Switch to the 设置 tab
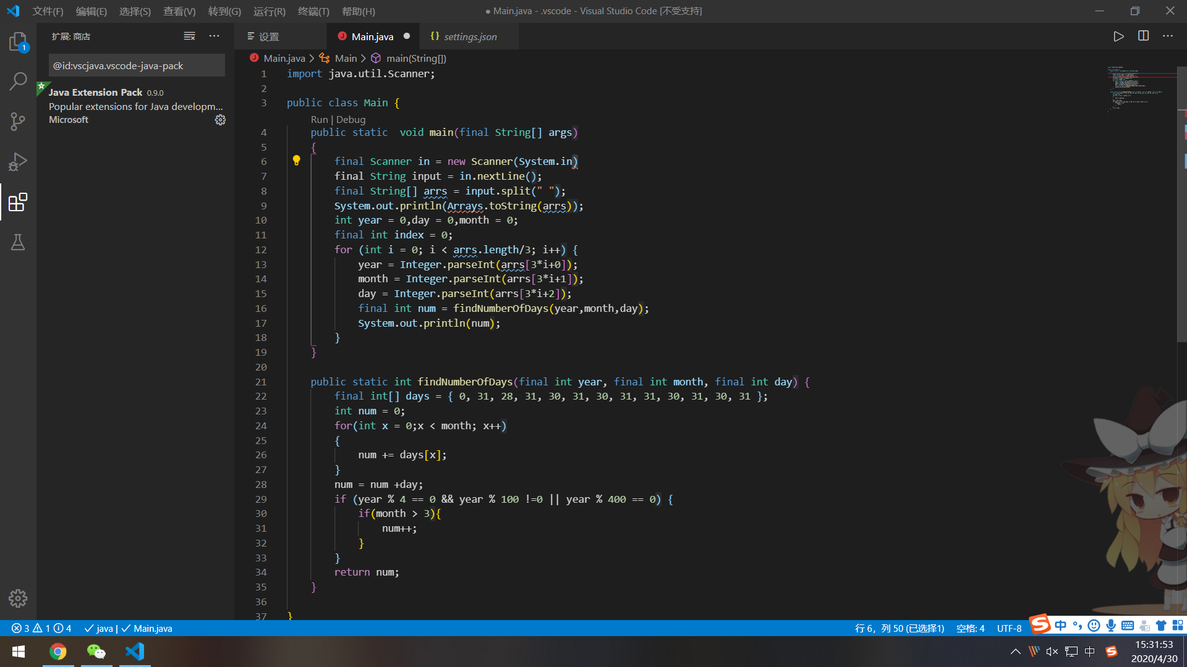Screen dimensions: 1187x667 [279, 36]
